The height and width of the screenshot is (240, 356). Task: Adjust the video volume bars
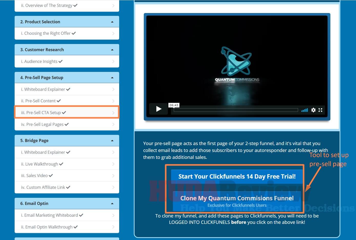coord(304,110)
